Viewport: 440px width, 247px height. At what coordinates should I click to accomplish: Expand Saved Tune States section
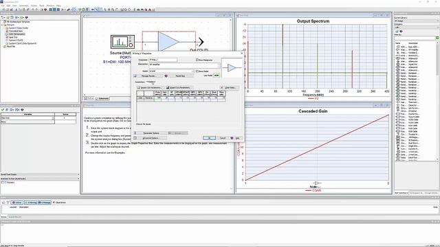(x=78, y=174)
